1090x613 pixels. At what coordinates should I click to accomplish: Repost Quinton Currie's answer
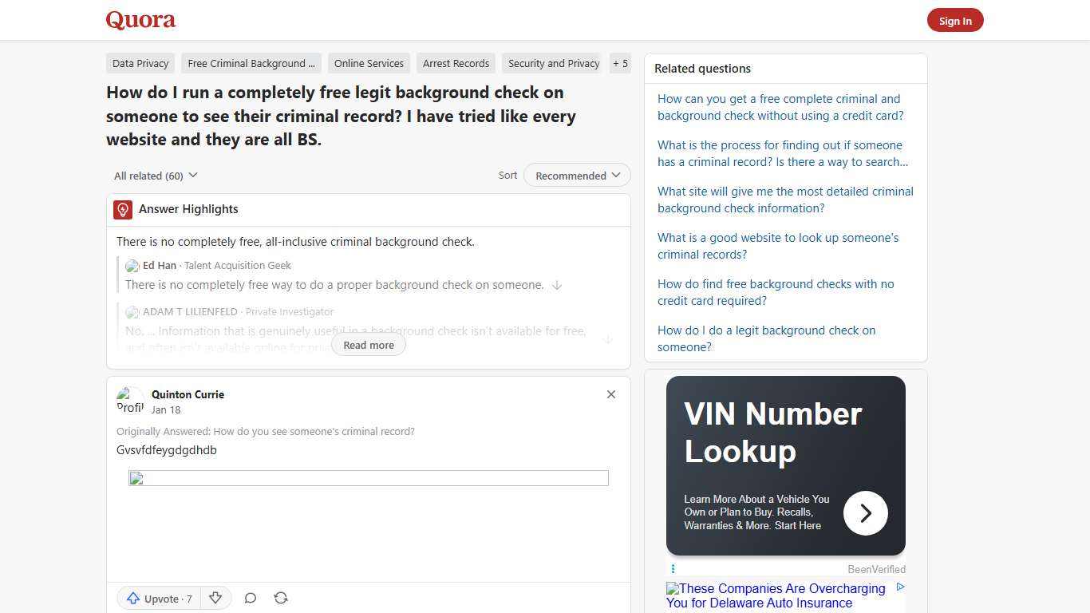(281, 598)
